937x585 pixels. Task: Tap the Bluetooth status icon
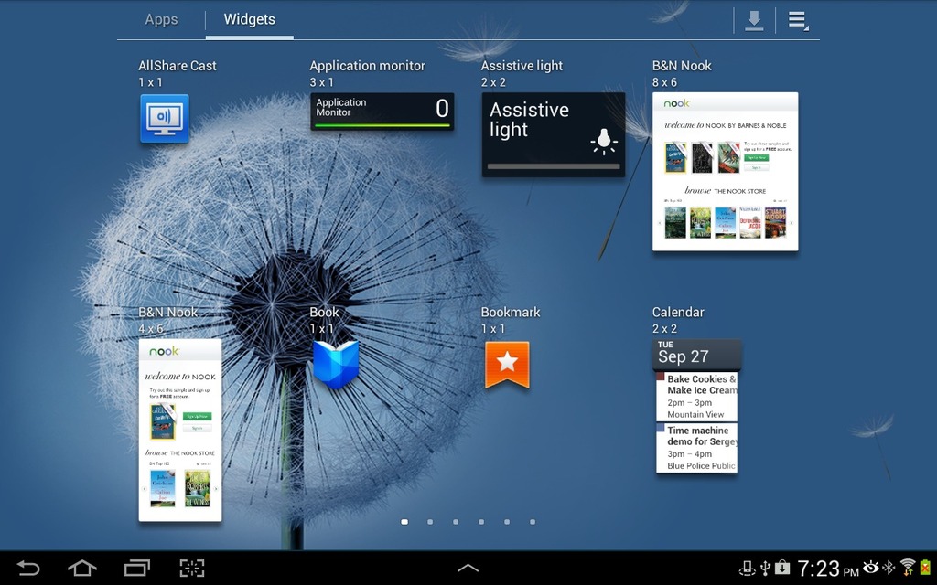coord(889,567)
